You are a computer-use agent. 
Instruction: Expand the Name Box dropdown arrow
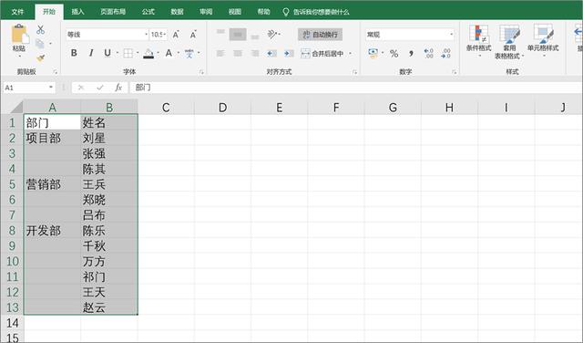click(x=51, y=88)
